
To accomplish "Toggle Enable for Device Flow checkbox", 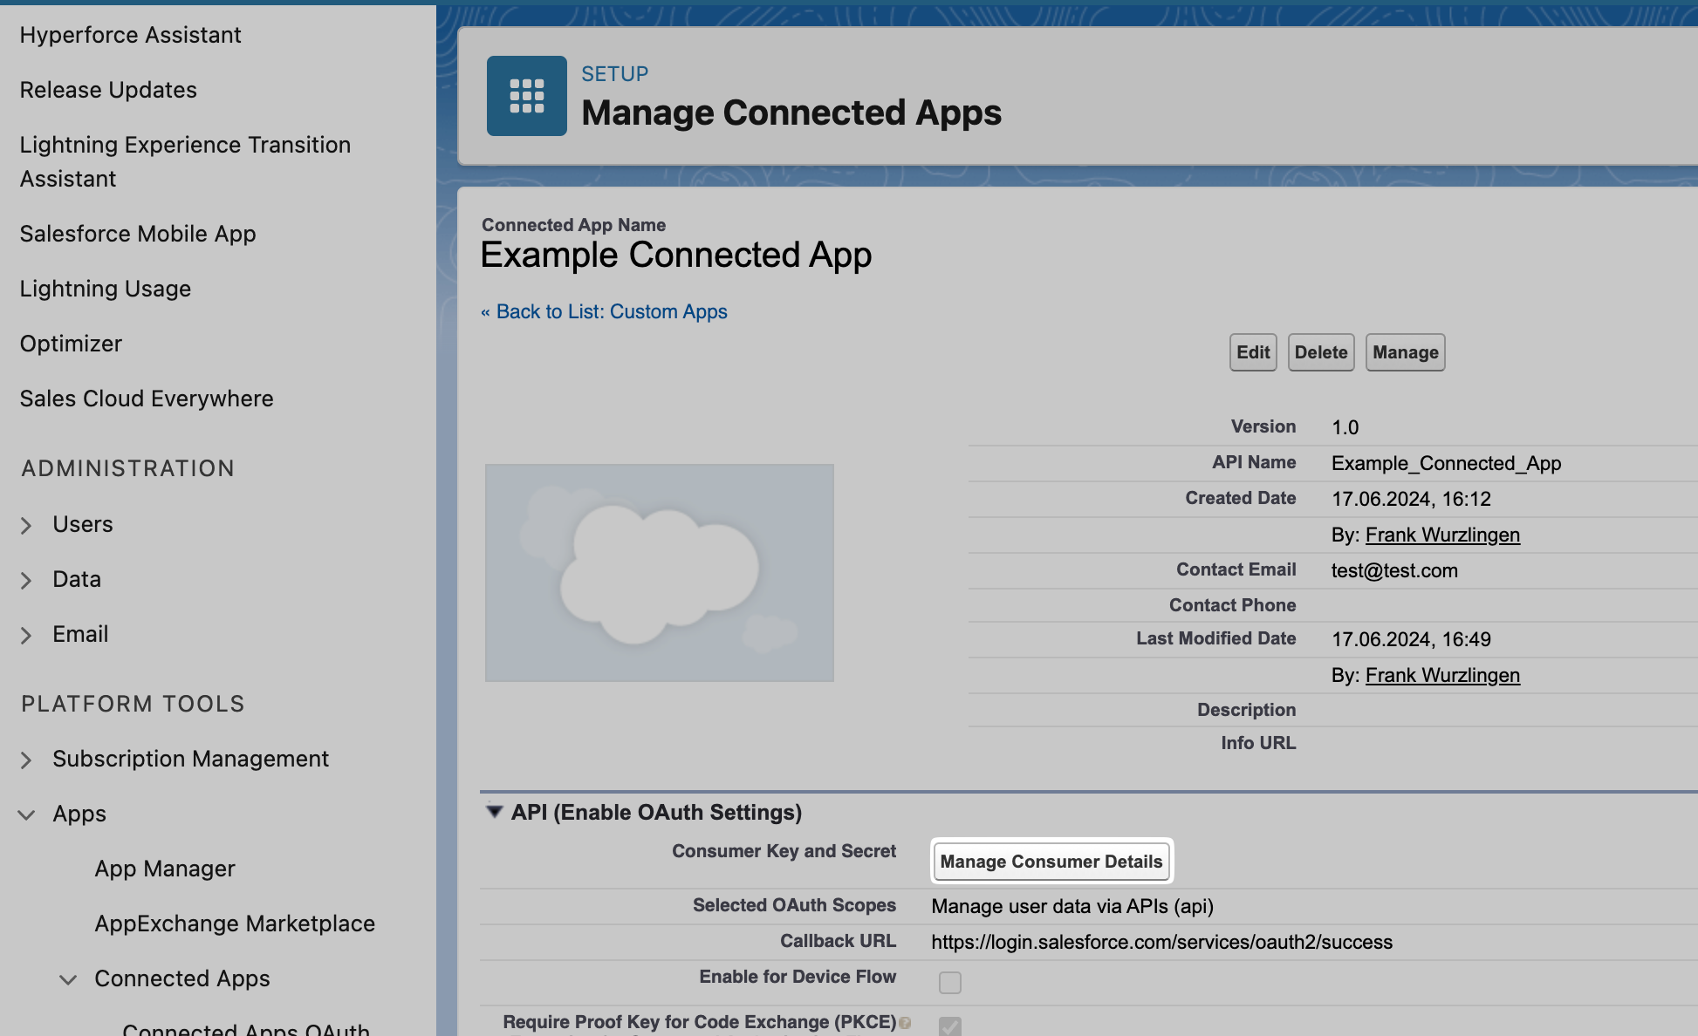I will (949, 983).
